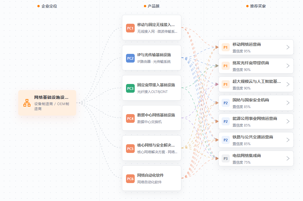Expand 批发光纤宽带提供商 via its chevron
The width and height of the screenshot is (303, 201).
click(x=288, y=66)
